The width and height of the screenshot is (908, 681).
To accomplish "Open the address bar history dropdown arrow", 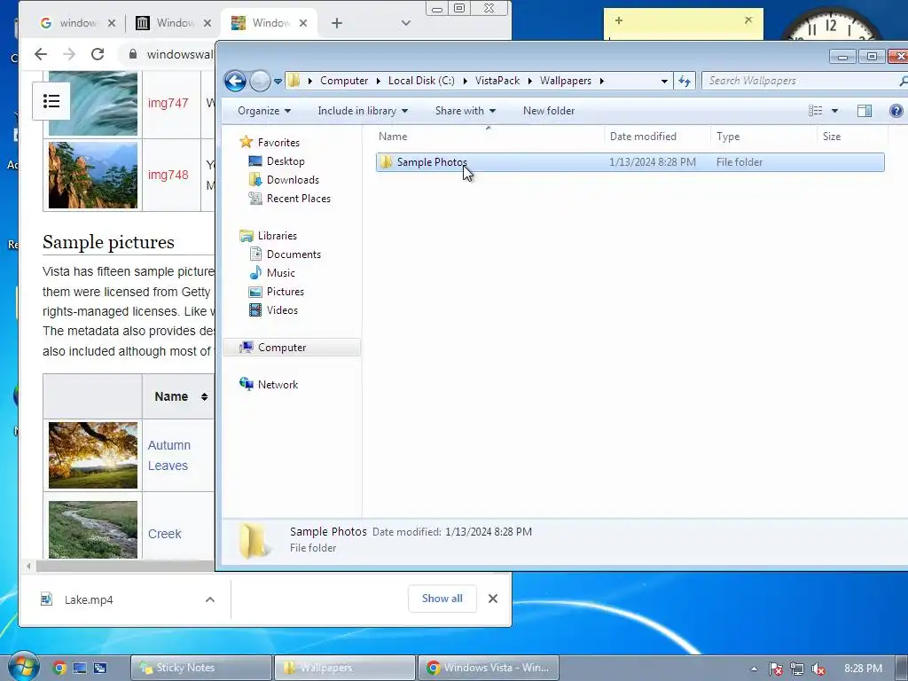I will [664, 81].
